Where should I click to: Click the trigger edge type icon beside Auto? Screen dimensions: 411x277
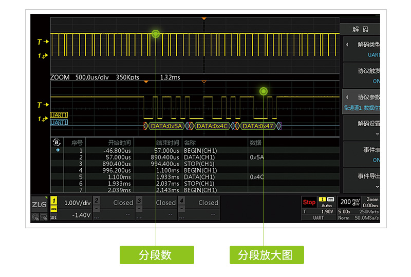point(330,199)
